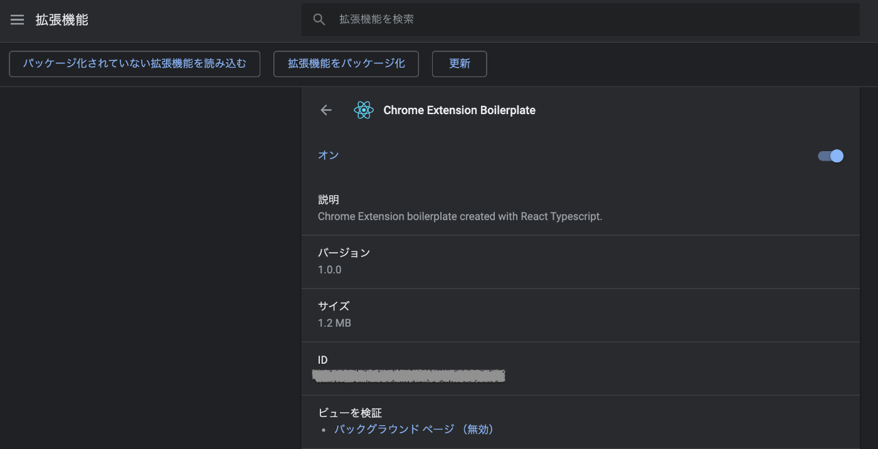Click the バージョン label
This screenshot has height=449, width=878.
pos(344,253)
